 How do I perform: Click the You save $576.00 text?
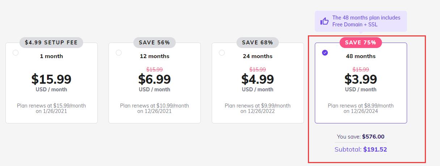[361, 137]
